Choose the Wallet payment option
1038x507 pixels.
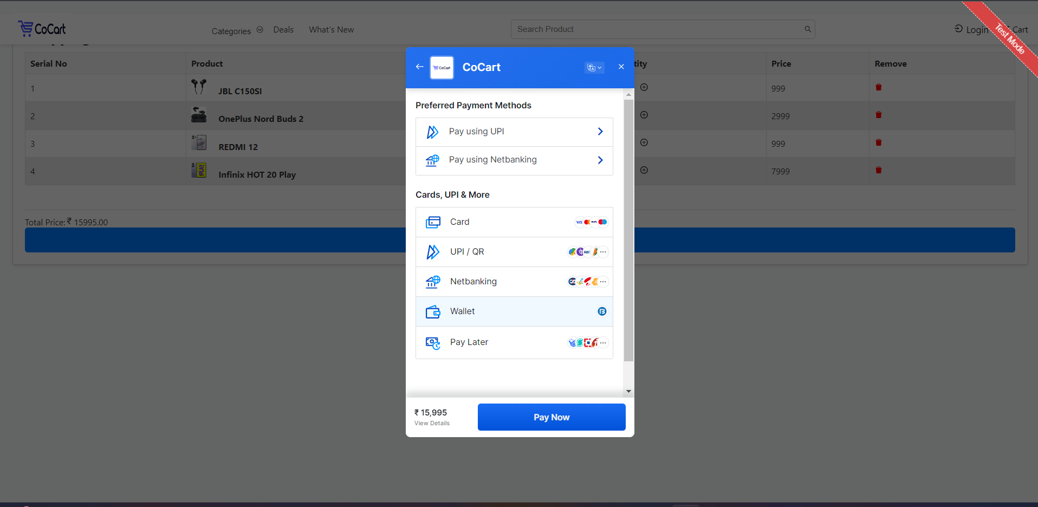pyautogui.click(x=514, y=311)
